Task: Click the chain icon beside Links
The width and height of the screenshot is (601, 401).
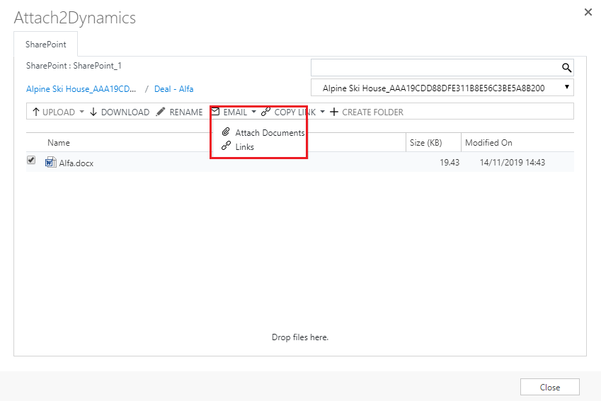Action: pyautogui.click(x=226, y=146)
